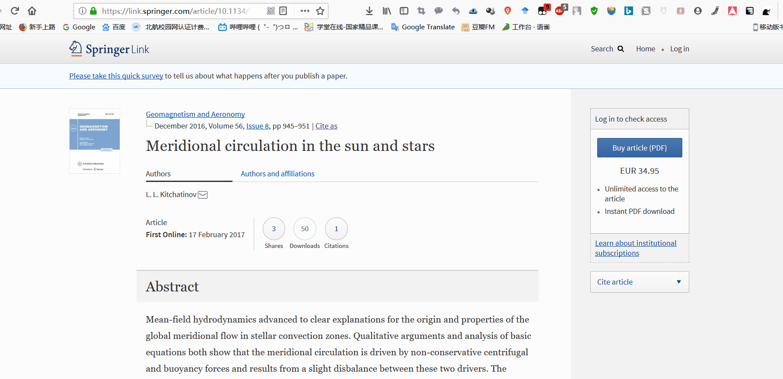Show site information for this page

[x=83, y=11]
